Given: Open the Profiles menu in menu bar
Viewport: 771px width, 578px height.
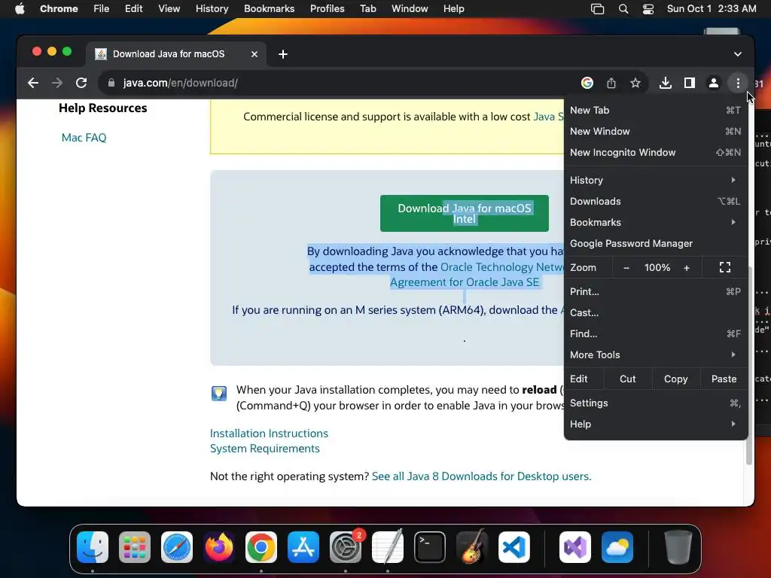Looking at the screenshot, I should [x=327, y=9].
